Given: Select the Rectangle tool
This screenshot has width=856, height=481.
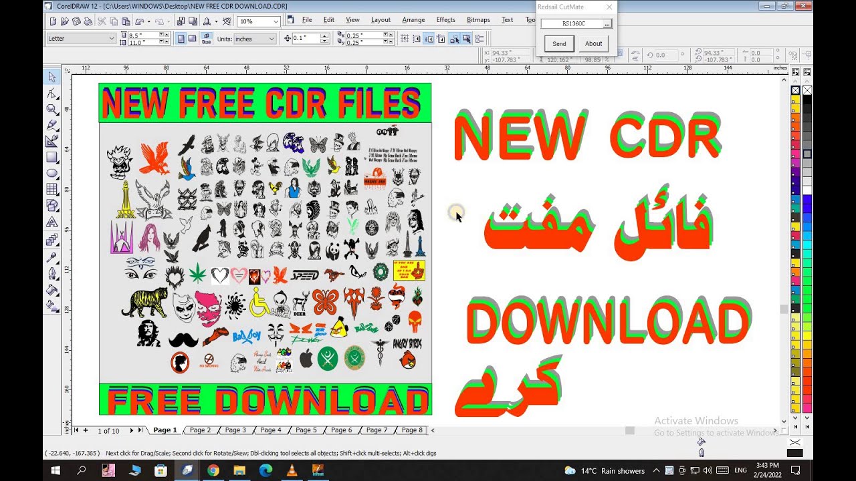Looking at the screenshot, I should point(52,158).
